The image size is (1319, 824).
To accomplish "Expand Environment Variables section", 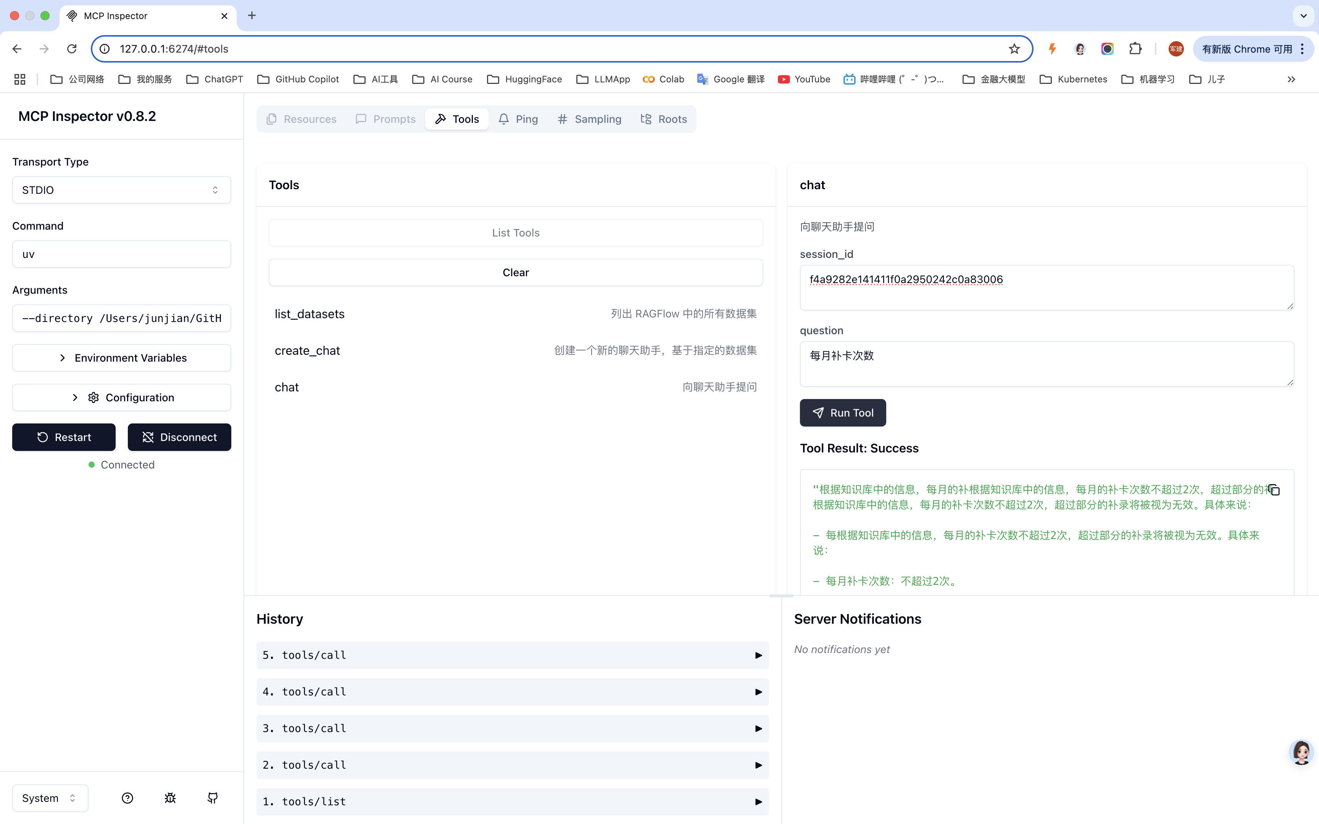I will 121,358.
